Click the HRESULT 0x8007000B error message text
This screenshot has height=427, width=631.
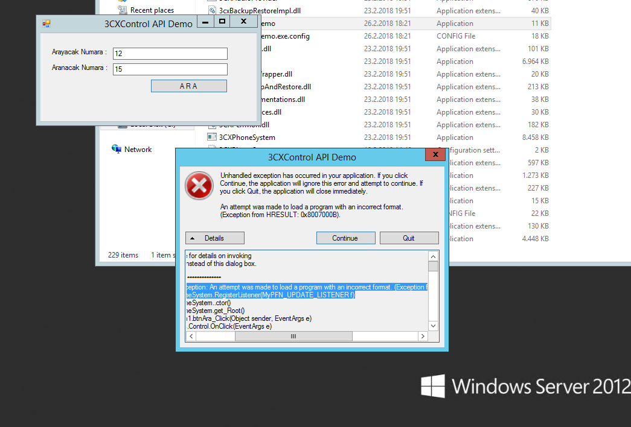point(280,215)
